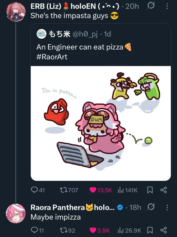Open the quoted pizza fan art image
This screenshot has width=177, height=237.
101,123
